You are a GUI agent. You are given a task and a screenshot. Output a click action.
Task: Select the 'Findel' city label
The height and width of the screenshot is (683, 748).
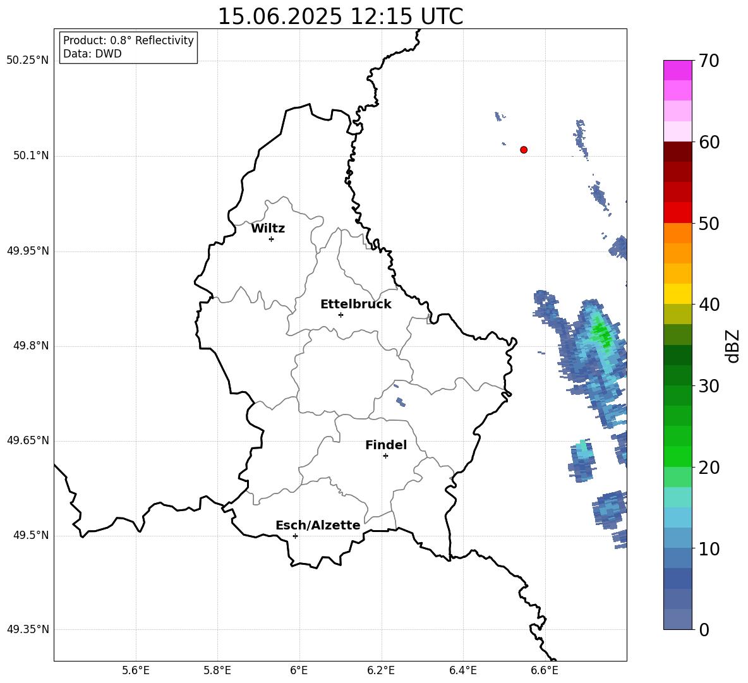(x=386, y=445)
